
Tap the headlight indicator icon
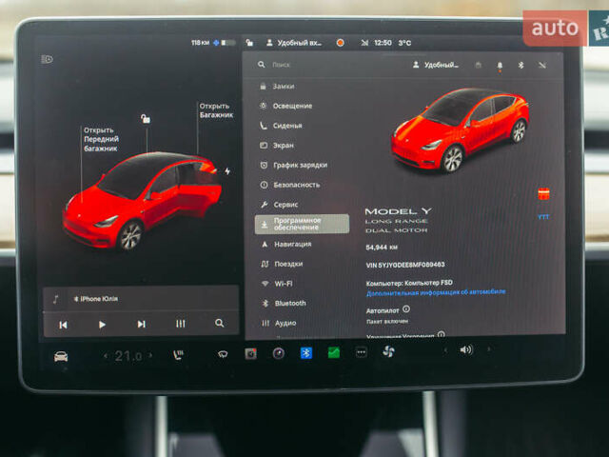click(x=47, y=59)
